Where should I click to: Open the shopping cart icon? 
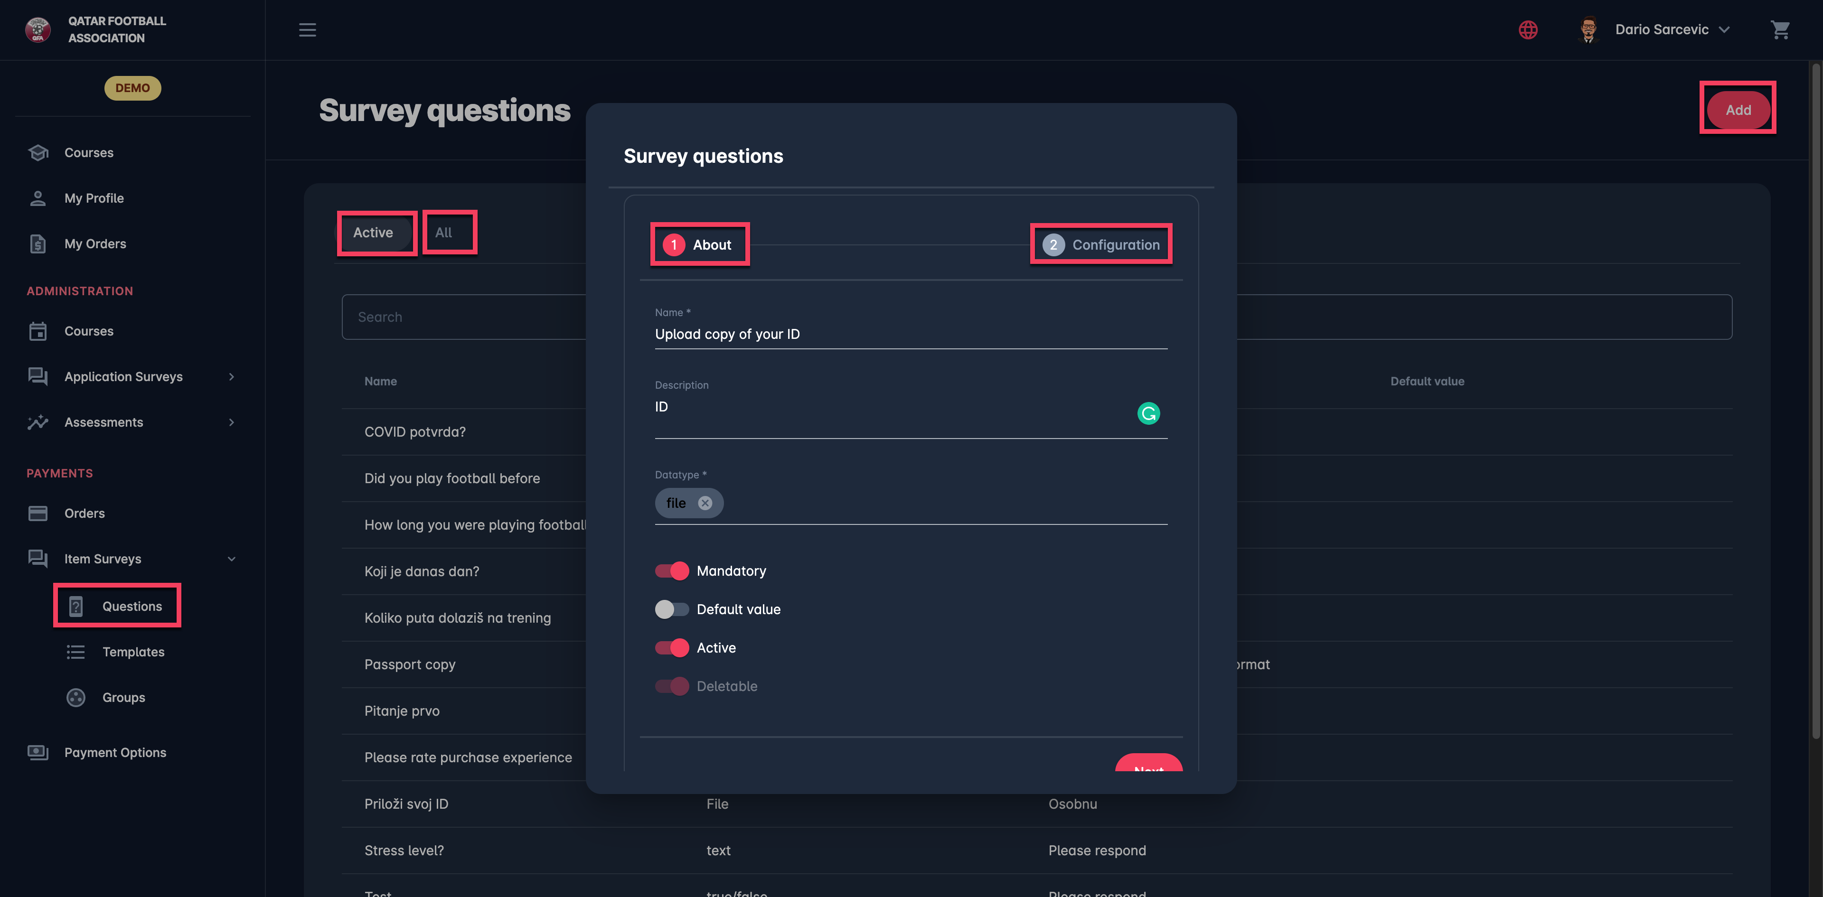pos(1780,30)
